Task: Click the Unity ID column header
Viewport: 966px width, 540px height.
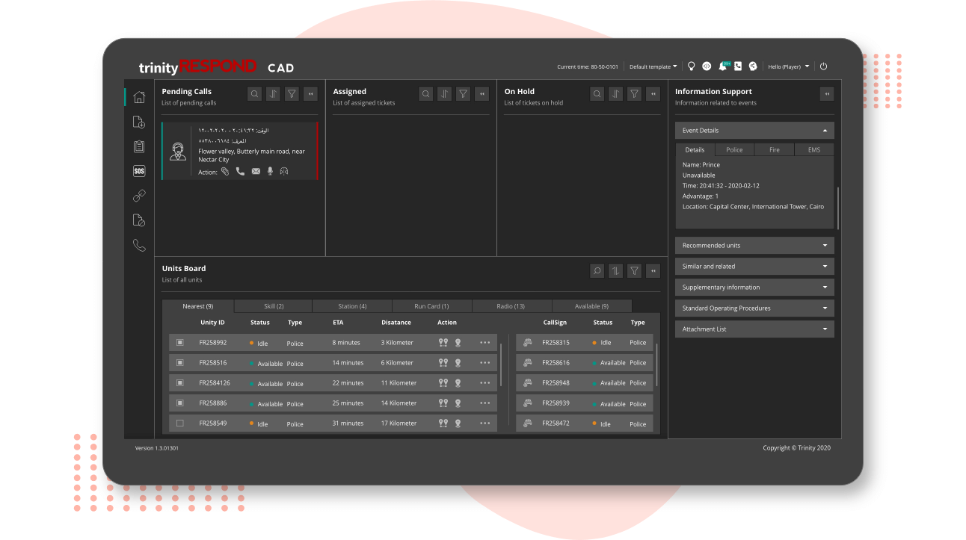Action: click(212, 323)
